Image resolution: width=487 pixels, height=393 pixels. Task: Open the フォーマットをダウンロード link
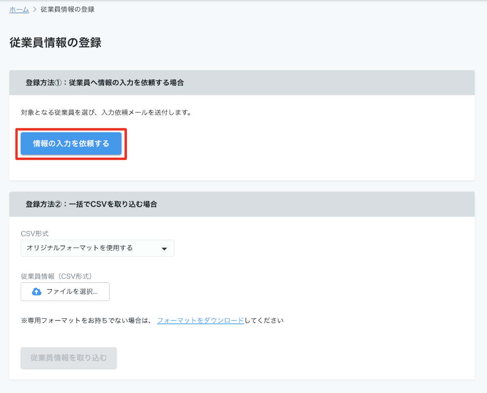coord(200,320)
